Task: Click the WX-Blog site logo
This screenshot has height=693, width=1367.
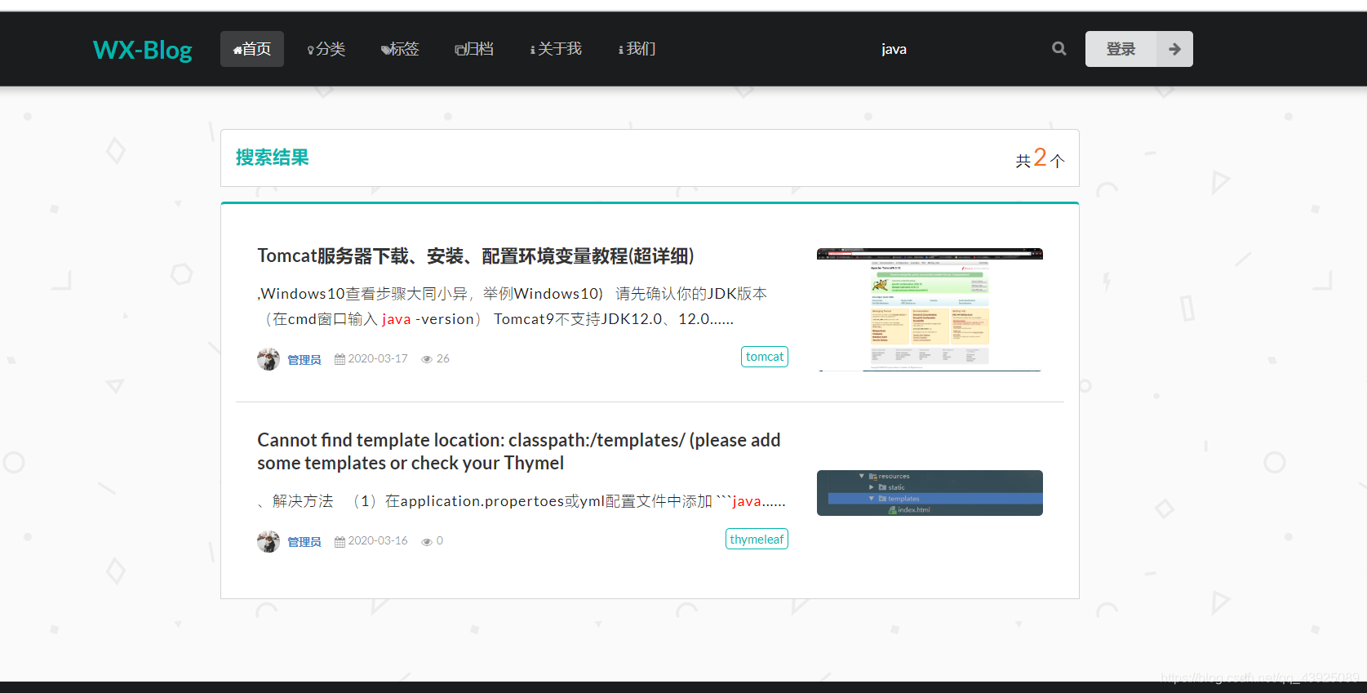Action: click(143, 50)
